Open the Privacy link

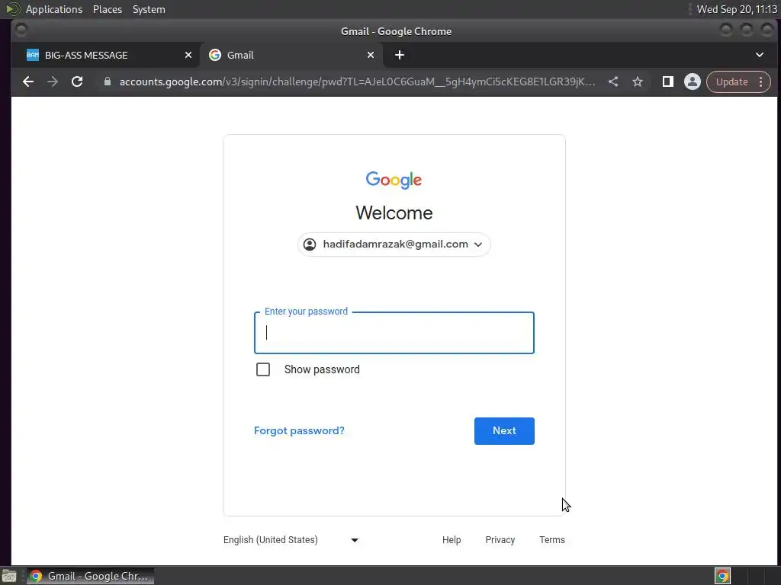click(500, 540)
